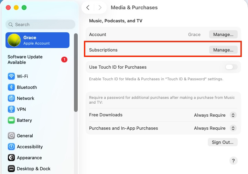Click the sidebar Search field
Image resolution: width=248 pixels, height=174 pixels.
(40, 24)
